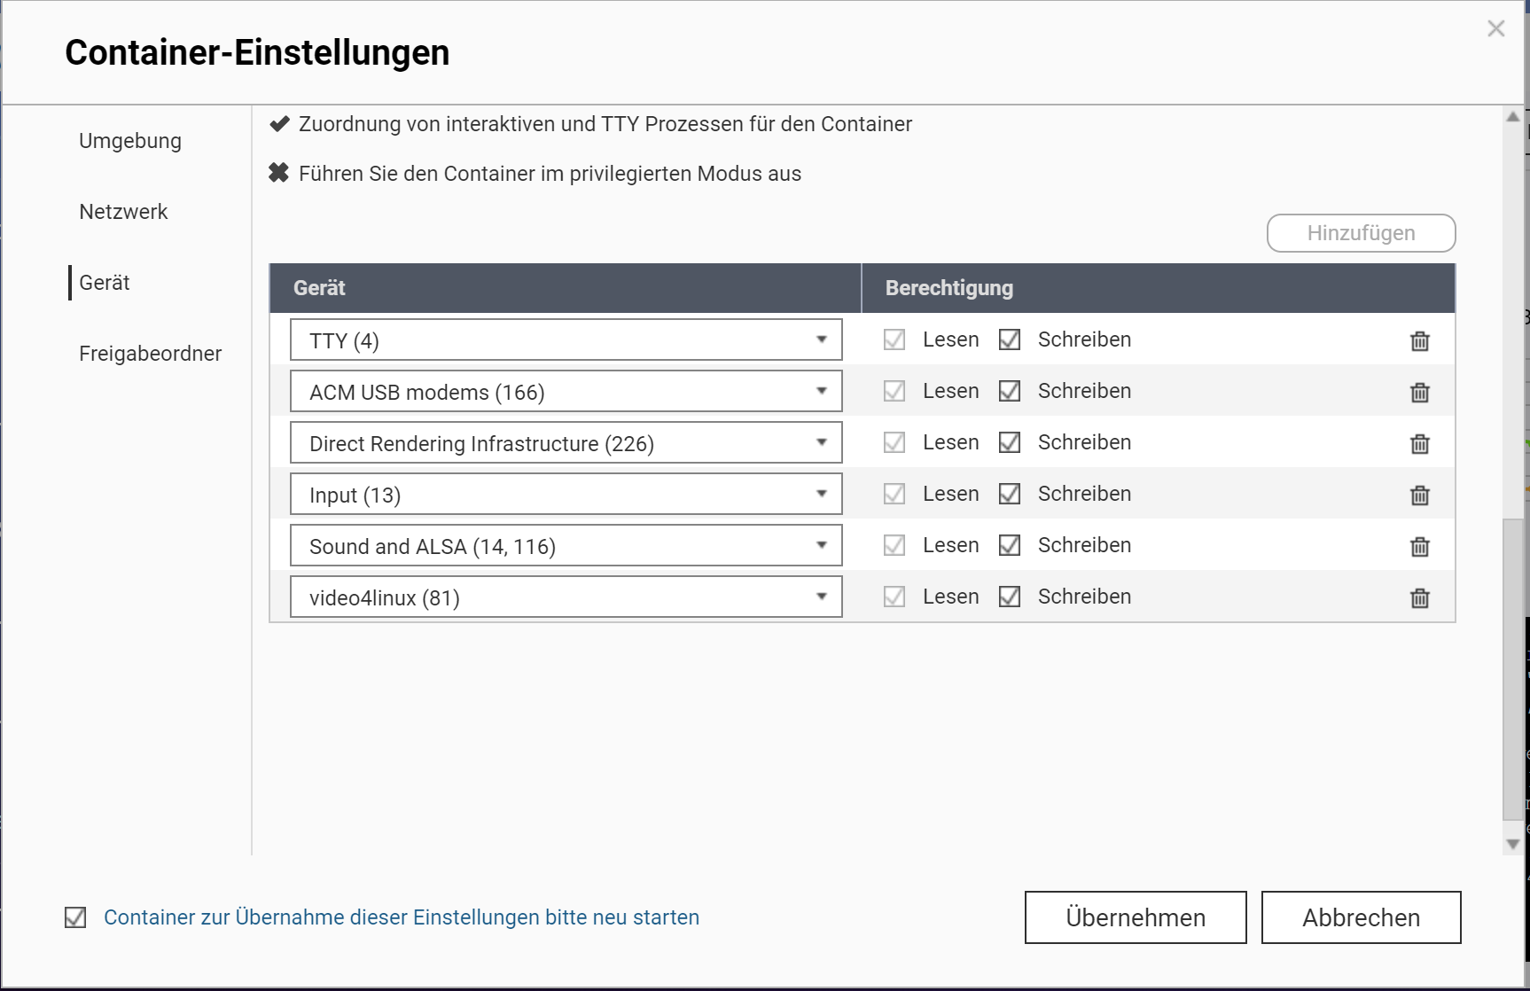Click Lesen checkbox for TTY (4)
Image resolution: width=1530 pixels, height=991 pixels.
894,339
